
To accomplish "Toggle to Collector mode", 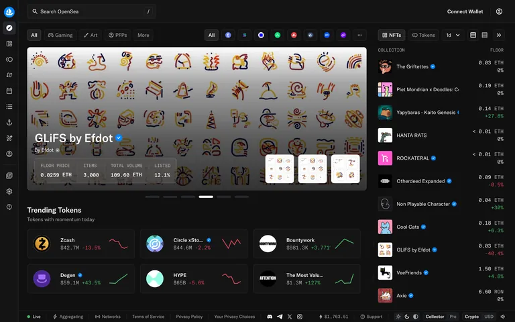I will pos(435,317).
